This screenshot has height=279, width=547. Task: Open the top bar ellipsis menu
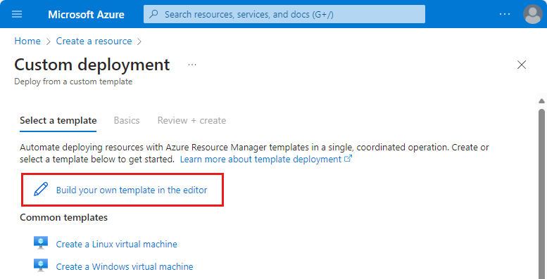coord(505,14)
